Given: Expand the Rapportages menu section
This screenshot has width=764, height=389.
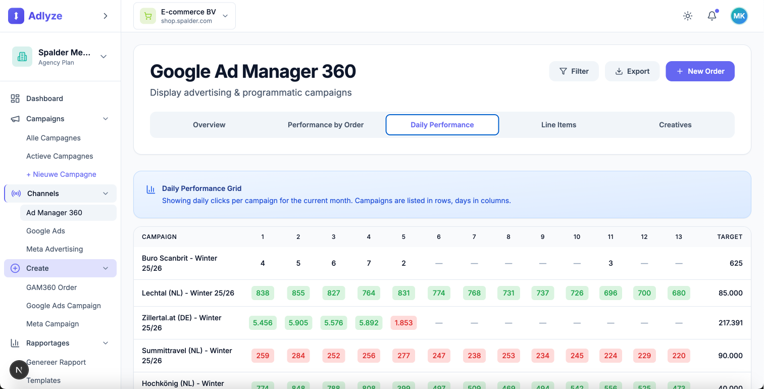Looking at the screenshot, I should click(x=105, y=343).
